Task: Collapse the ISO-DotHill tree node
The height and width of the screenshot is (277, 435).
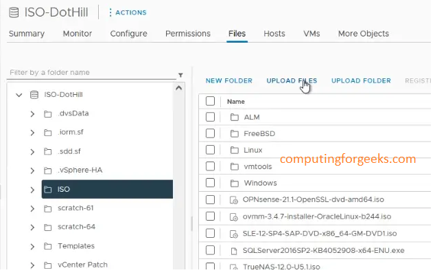Action: click(x=19, y=96)
